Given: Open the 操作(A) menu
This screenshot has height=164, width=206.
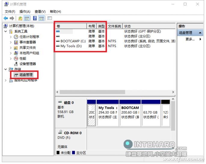Looking at the screenshot, I should click(x=25, y=11).
